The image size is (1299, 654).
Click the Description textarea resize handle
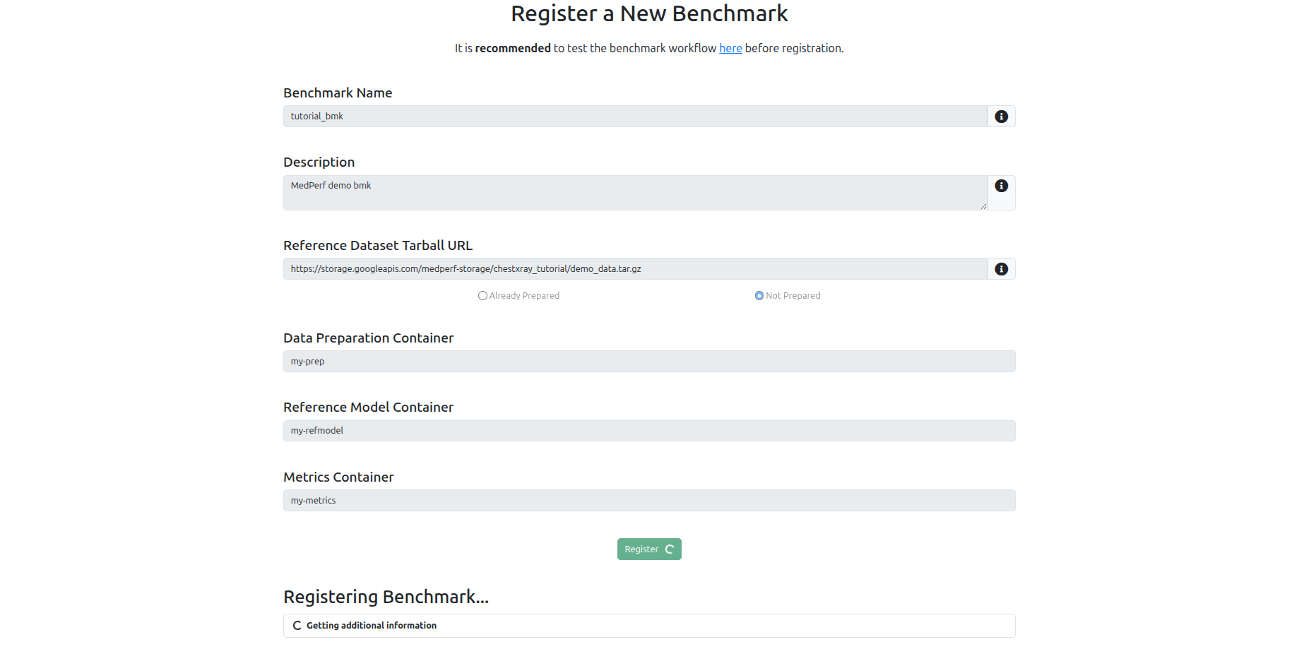pos(984,206)
